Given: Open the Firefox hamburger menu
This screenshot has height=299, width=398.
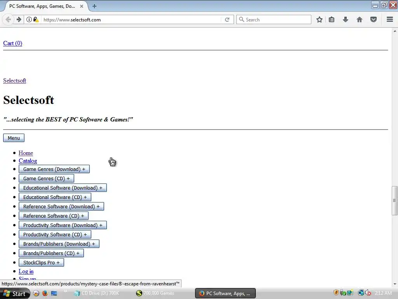Looking at the screenshot, I should pos(390,19).
